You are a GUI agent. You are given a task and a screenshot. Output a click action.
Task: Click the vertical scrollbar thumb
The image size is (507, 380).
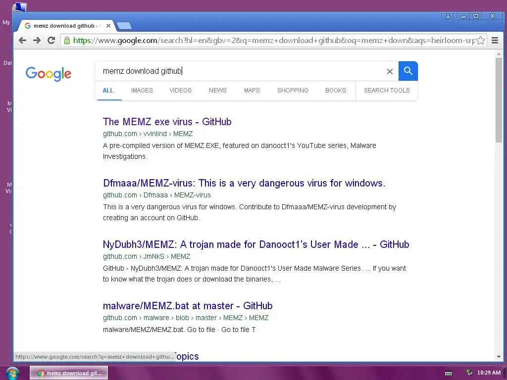click(x=499, y=100)
